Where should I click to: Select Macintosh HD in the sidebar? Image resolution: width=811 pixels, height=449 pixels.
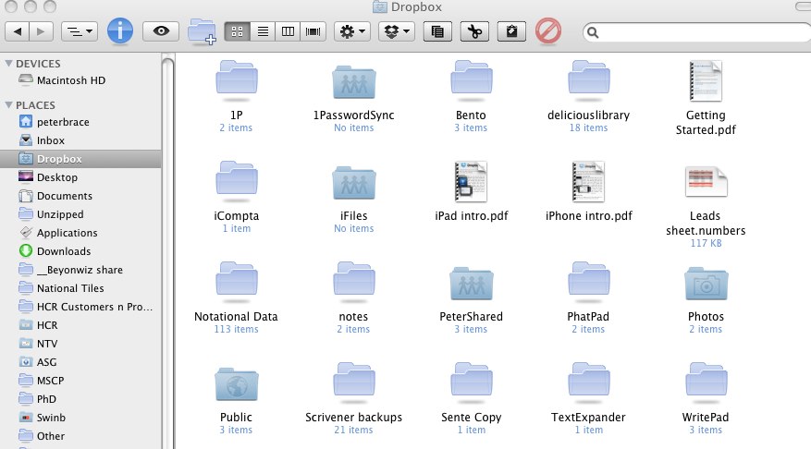80,80
